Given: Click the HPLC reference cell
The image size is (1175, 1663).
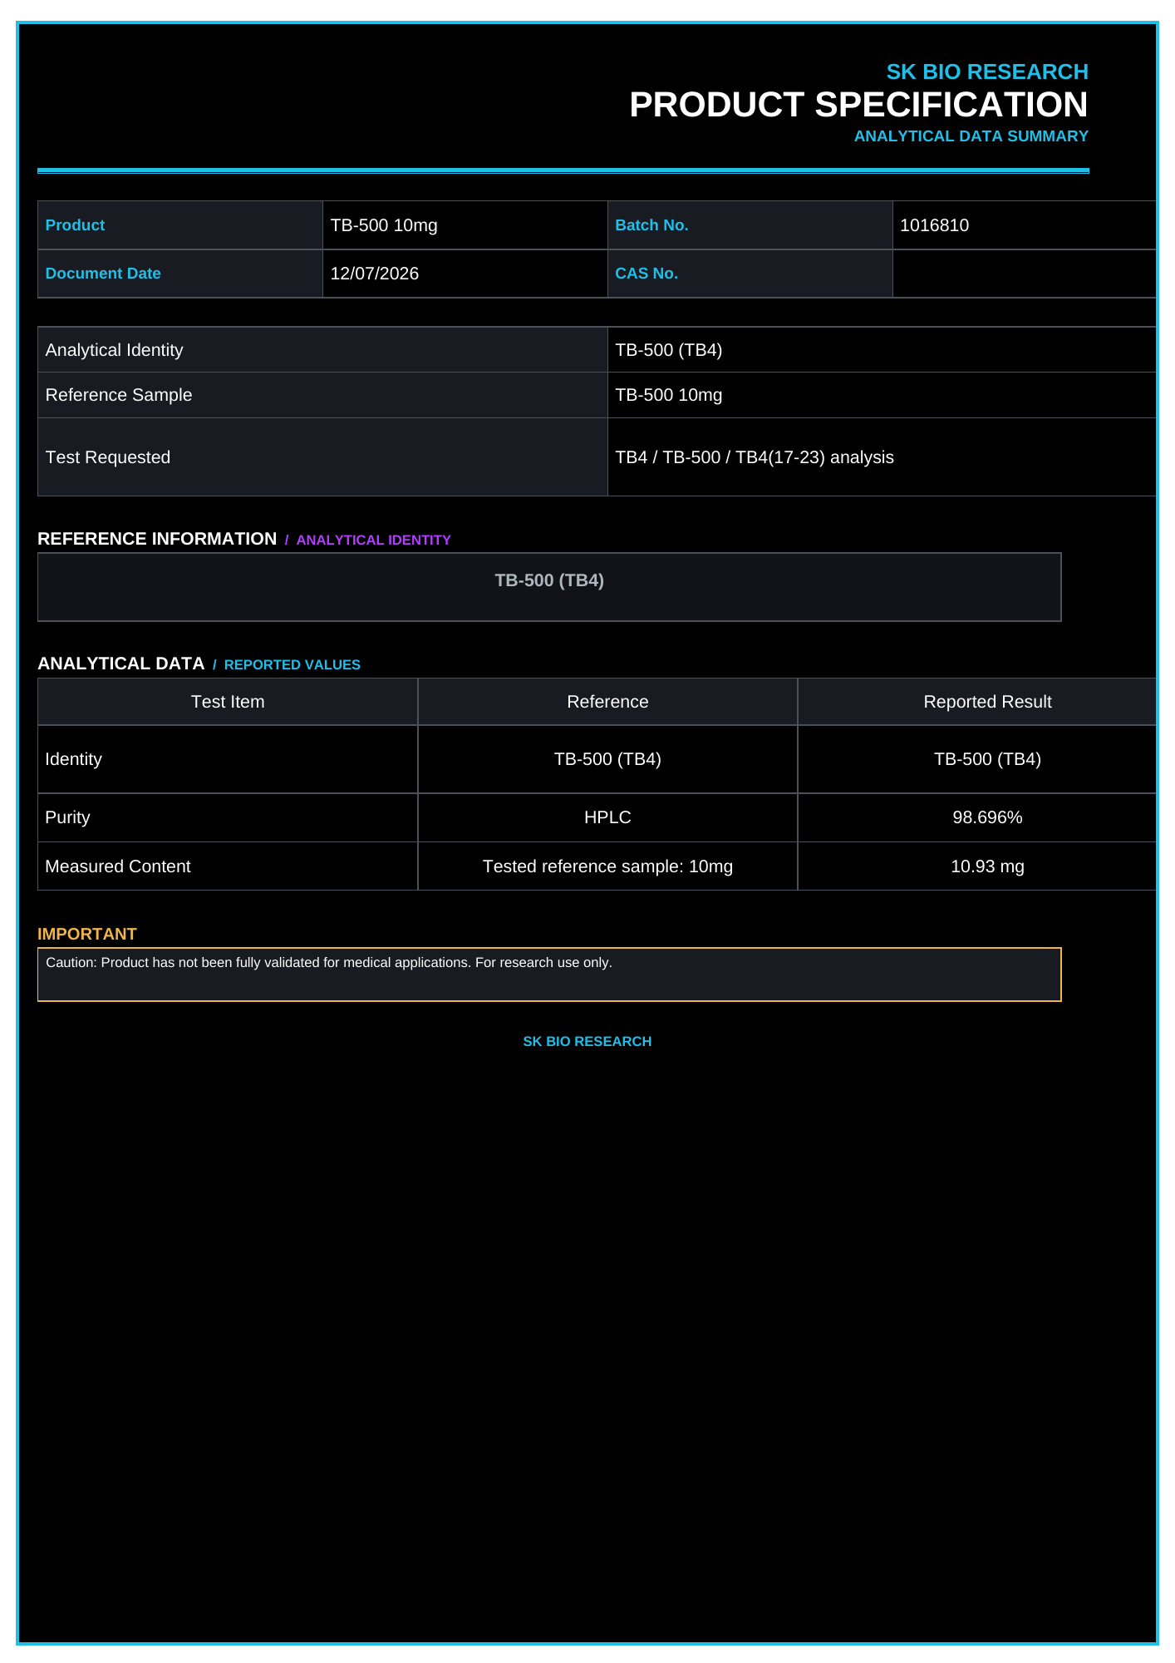Looking at the screenshot, I should click(x=607, y=817).
